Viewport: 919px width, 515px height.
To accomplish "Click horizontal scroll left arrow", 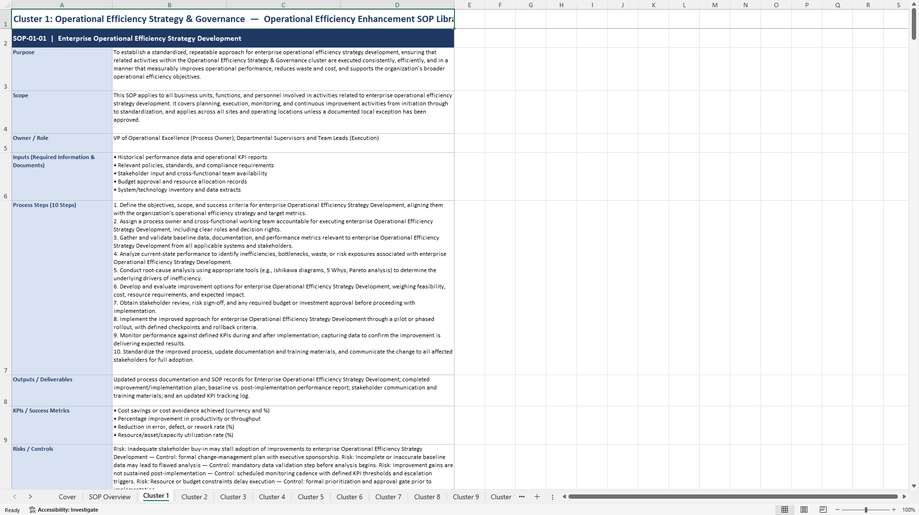I will (564, 497).
